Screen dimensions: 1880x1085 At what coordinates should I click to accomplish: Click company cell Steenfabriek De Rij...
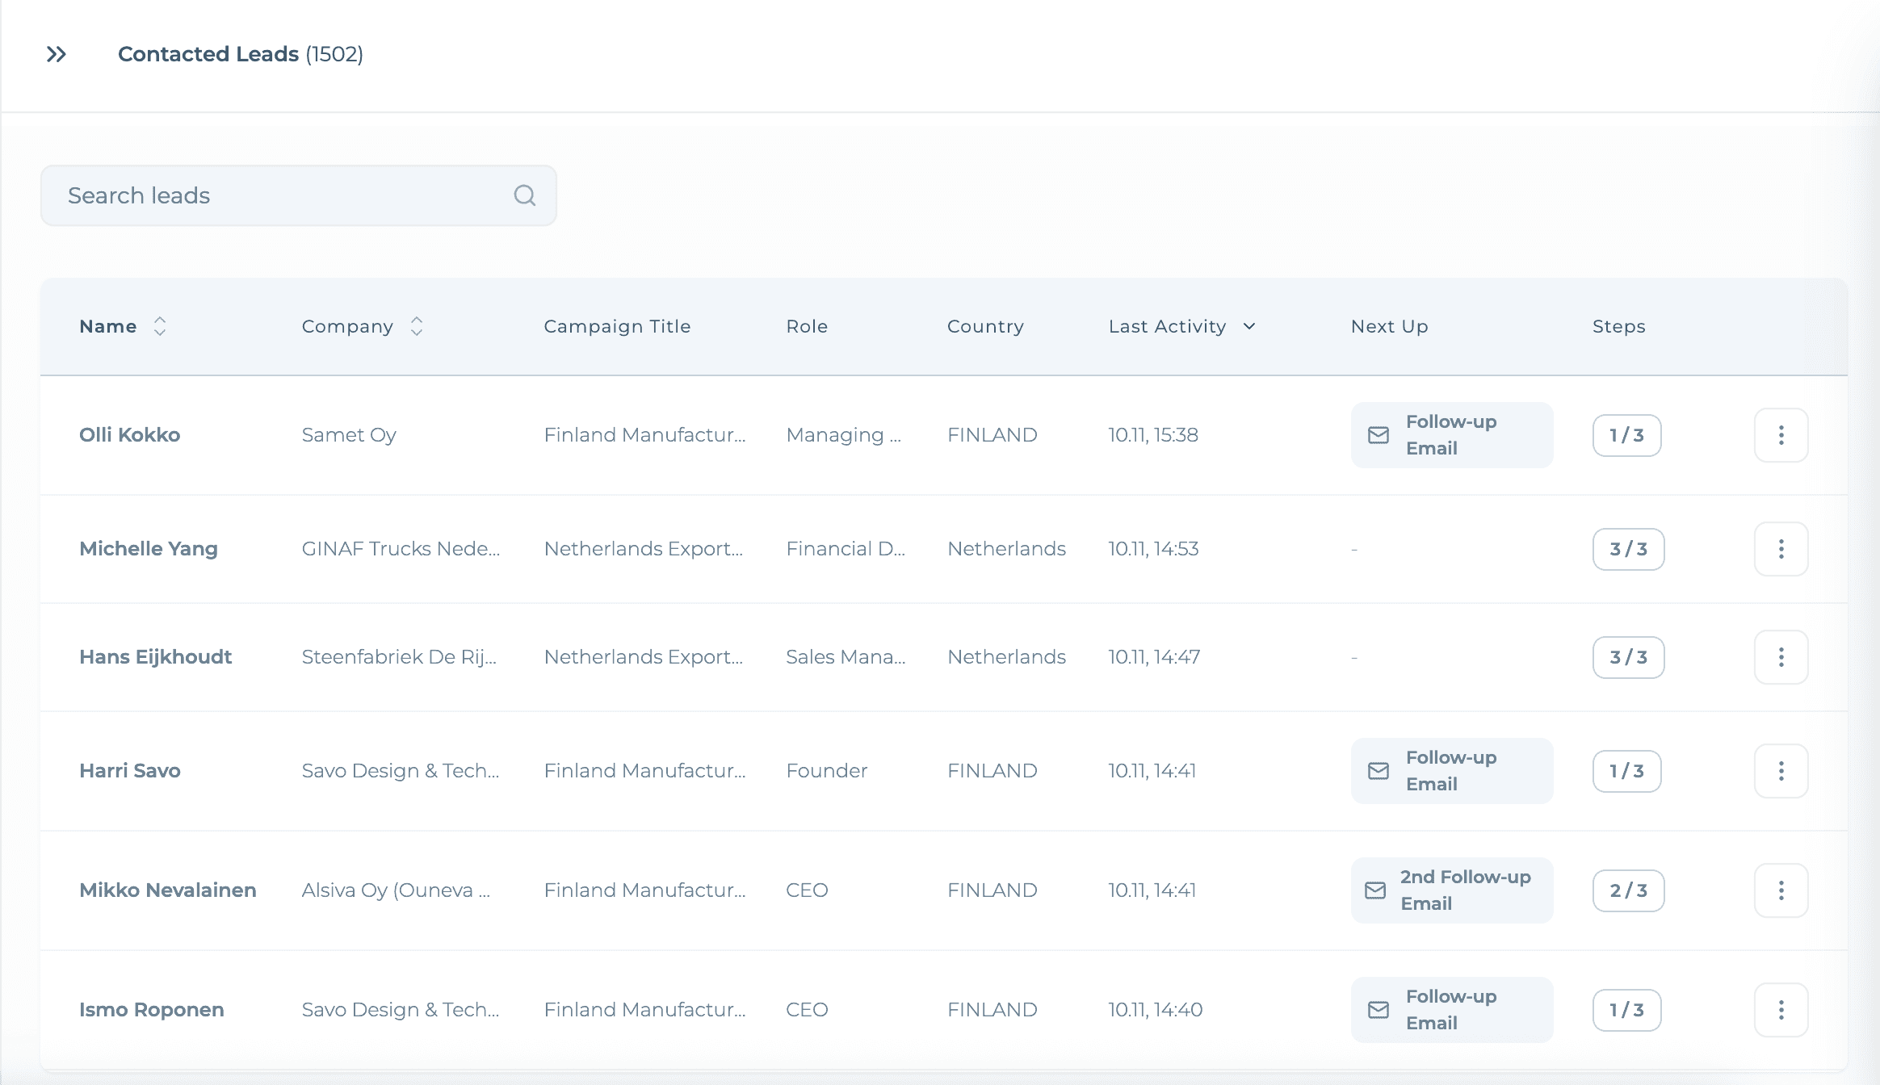[x=399, y=657]
